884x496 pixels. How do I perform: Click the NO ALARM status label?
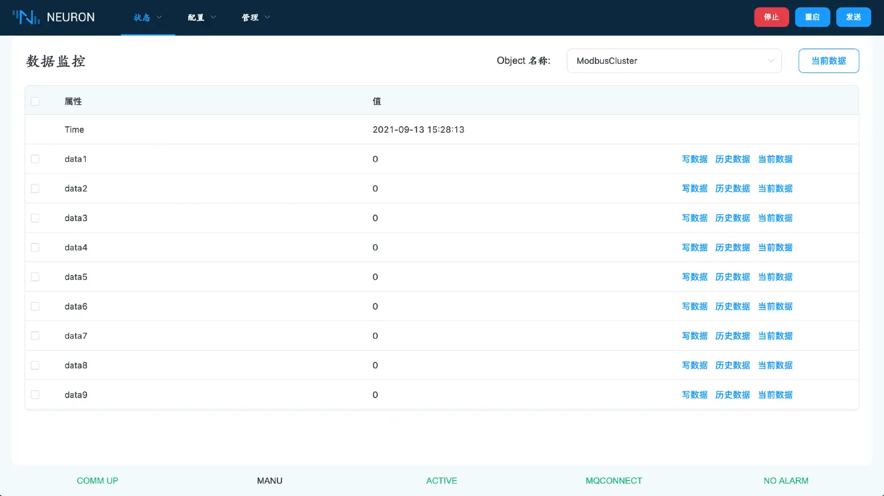tap(786, 480)
